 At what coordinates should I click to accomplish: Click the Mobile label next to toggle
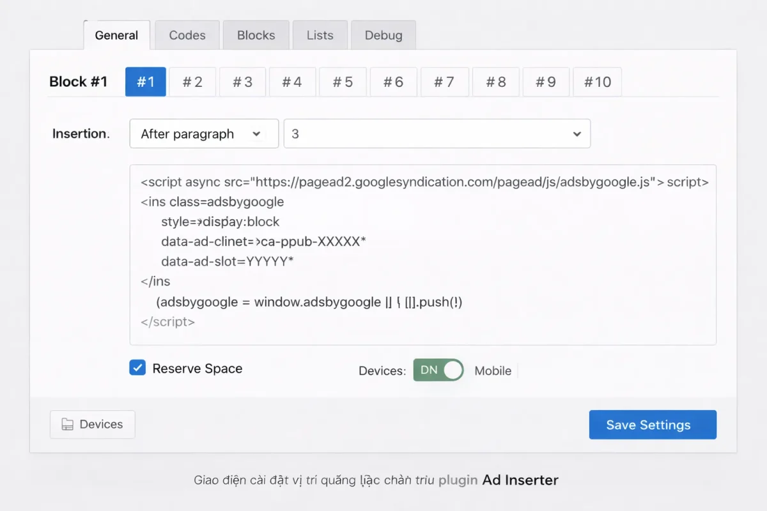click(x=493, y=371)
